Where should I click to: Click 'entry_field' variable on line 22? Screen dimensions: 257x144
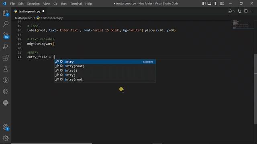tap(37, 57)
